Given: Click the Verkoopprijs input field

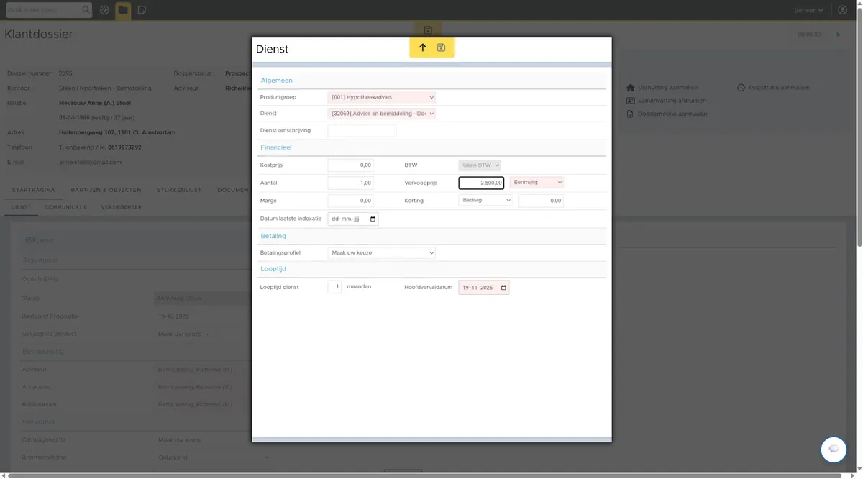Looking at the screenshot, I should (481, 183).
